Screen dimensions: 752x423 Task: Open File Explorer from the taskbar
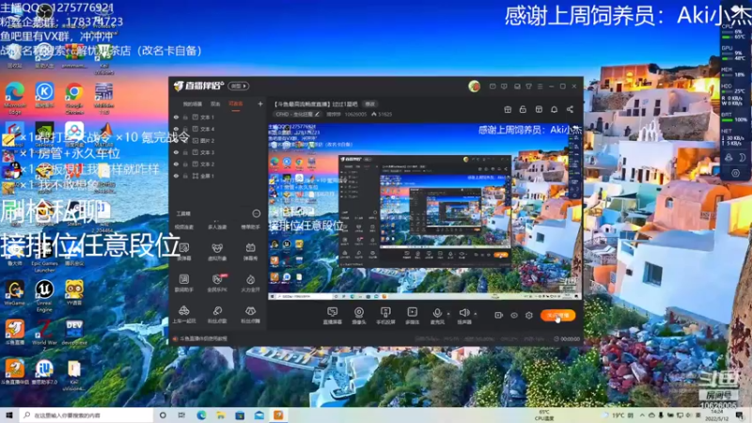tap(221, 415)
